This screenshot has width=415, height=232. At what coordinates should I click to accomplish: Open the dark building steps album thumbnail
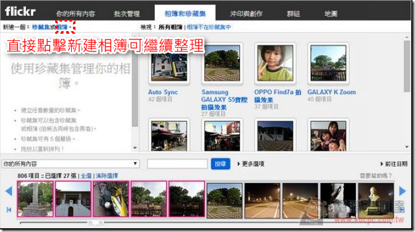tap(275, 135)
